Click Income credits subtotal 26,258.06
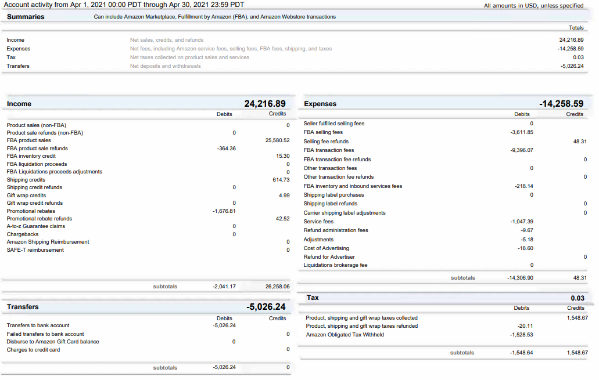 tap(277, 287)
